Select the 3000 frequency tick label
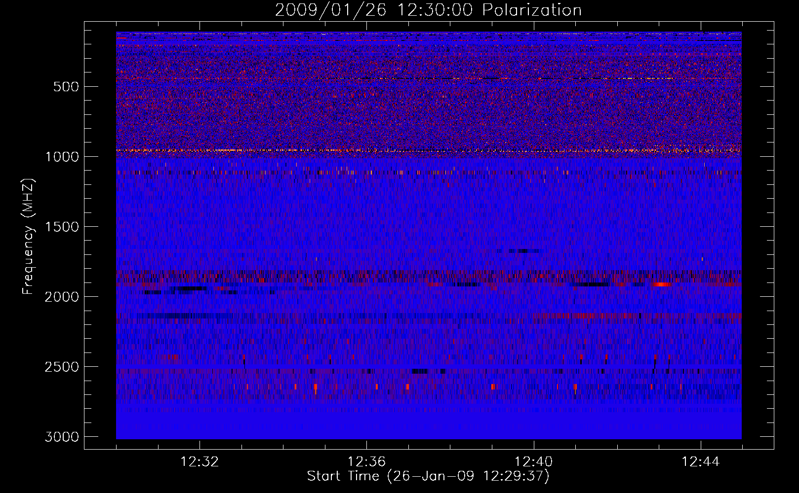The height and width of the screenshot is (493, 799). point(62,437)
